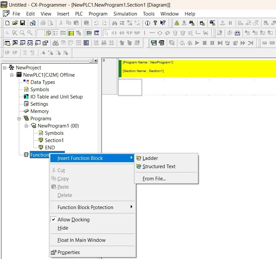
Task: Click the yellow program name header bar
Action: point(197,68)
